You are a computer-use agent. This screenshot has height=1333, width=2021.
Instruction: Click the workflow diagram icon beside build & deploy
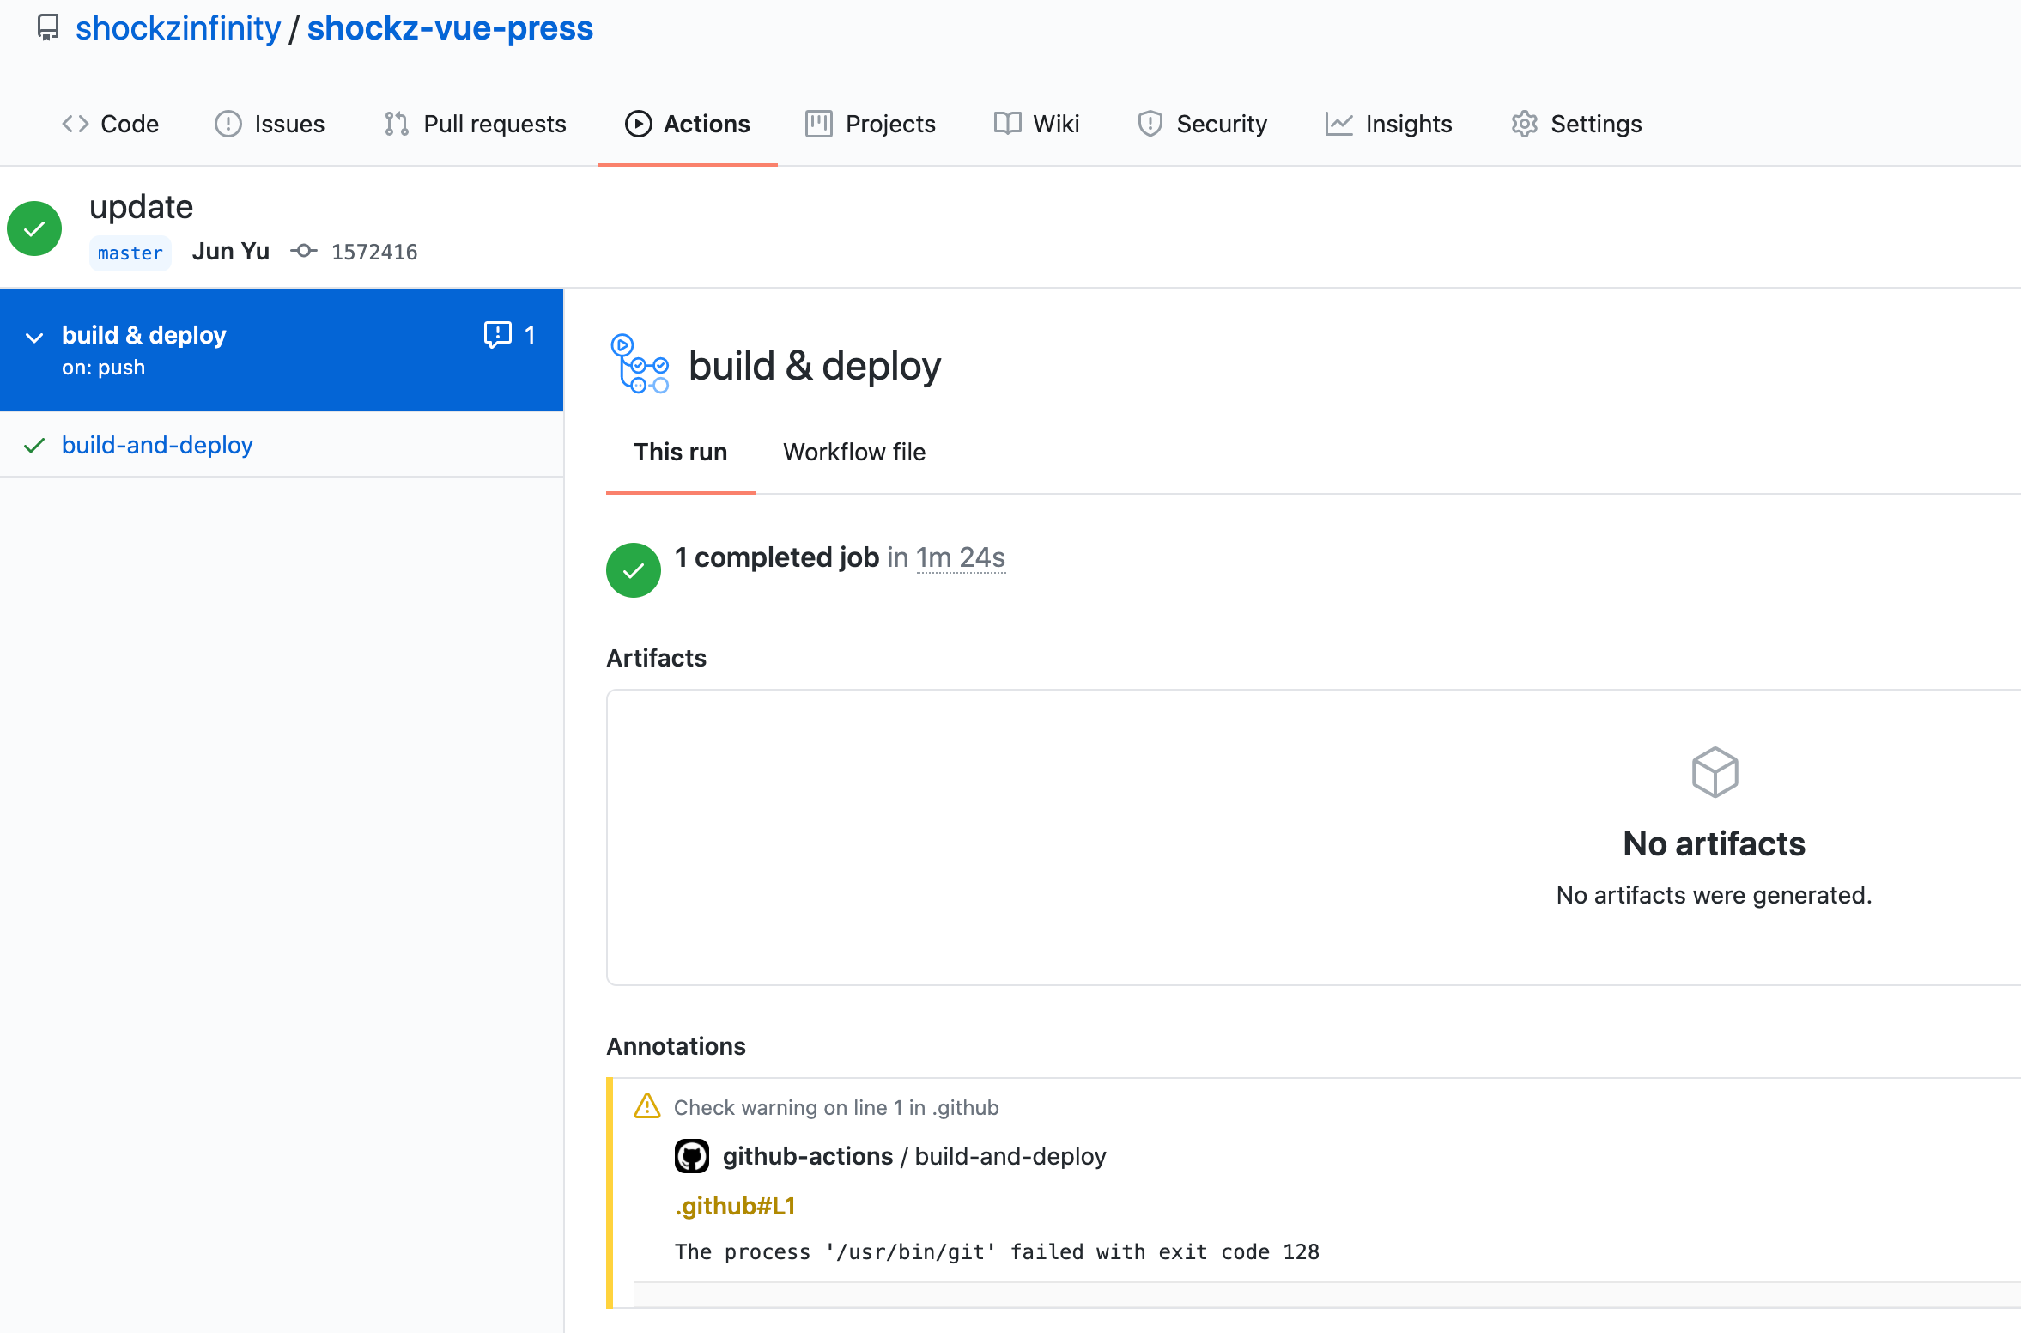coord(639,364)
